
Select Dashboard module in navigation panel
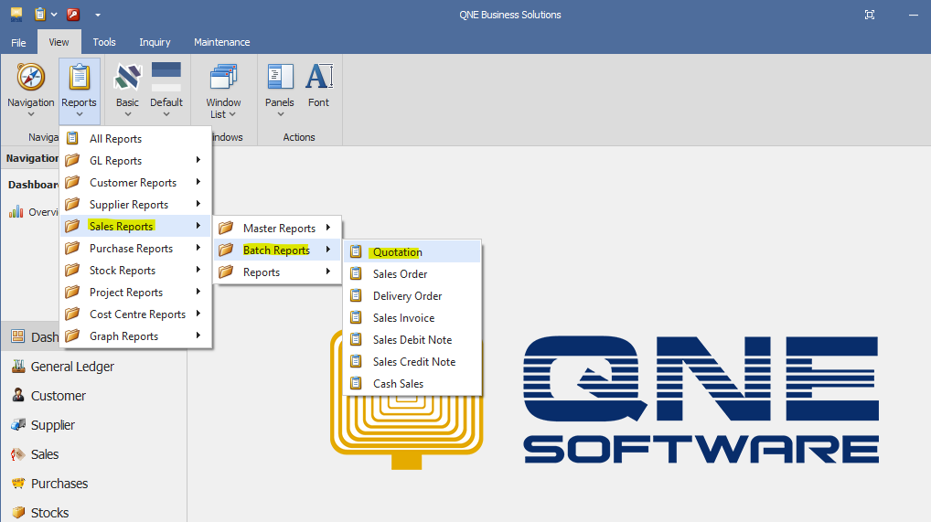(x=31, y=337)
